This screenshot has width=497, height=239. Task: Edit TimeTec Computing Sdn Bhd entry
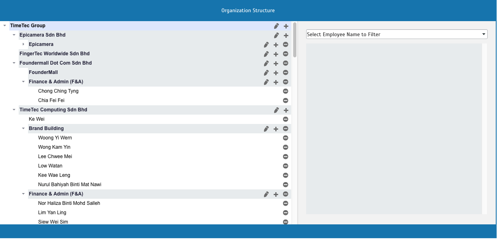click(277, 110)
